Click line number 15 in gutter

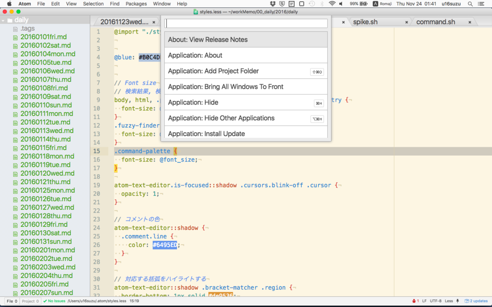pyautogui.click(x=96, y=151)
